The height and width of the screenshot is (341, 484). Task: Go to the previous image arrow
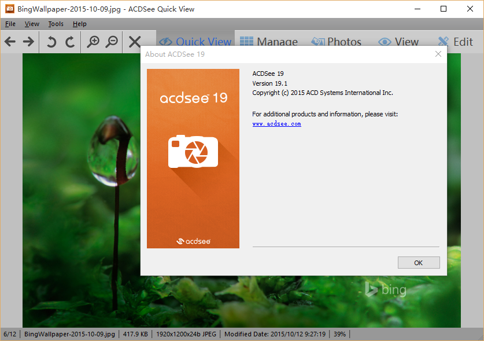(x=10, y=42)
